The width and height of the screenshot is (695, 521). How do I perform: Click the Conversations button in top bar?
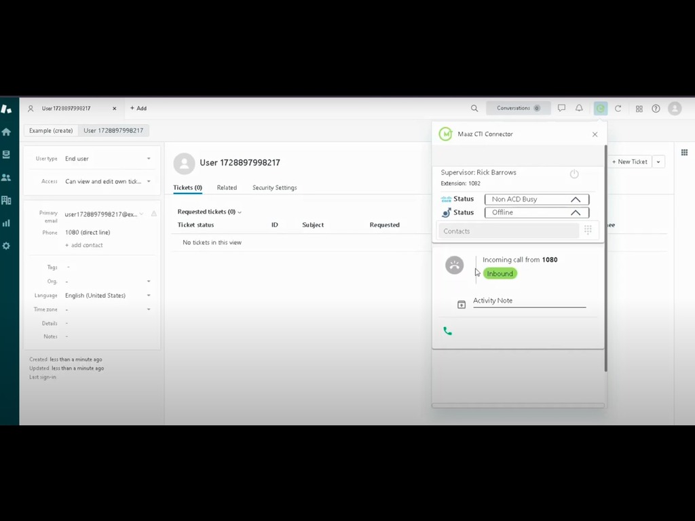(518, 109)
